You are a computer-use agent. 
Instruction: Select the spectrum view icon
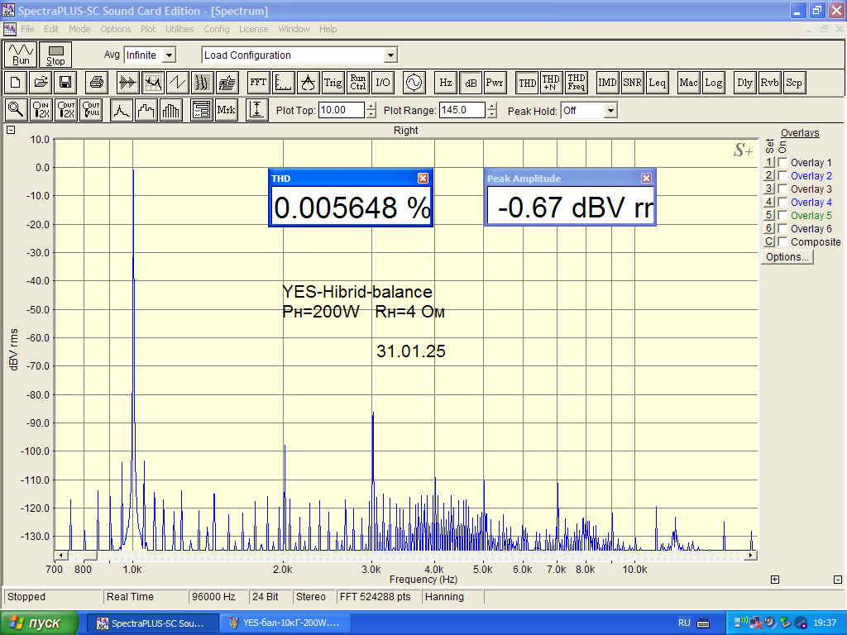pos(153,83)
